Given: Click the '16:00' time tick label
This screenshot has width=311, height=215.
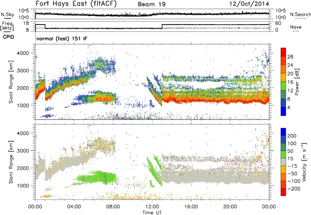Looking at the screenshot, I should (191, 207).
